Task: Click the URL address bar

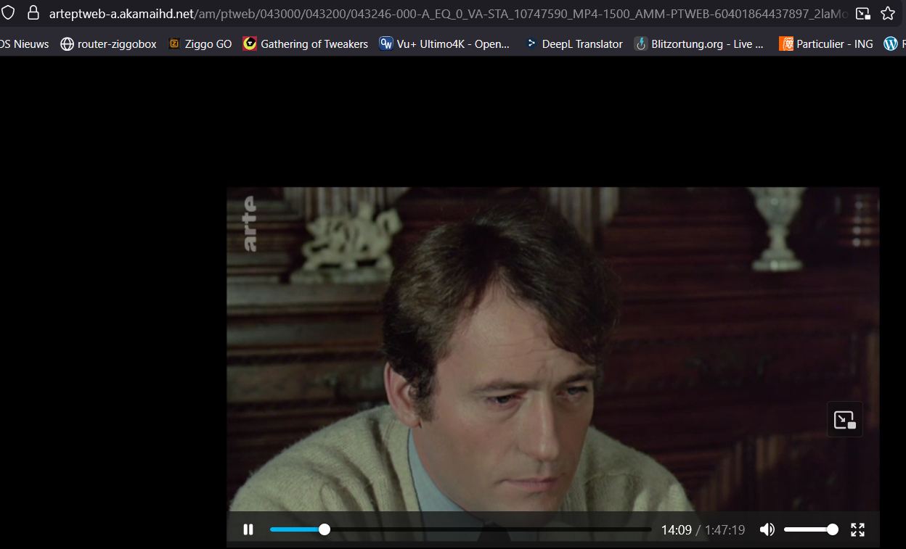Action: [x=448, y=13]
